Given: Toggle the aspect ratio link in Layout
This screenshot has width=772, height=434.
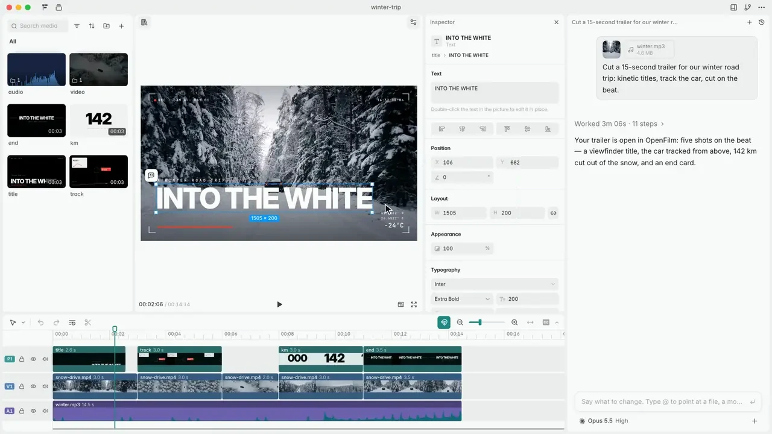Looking at the screenshot, I should pos(553,213).
